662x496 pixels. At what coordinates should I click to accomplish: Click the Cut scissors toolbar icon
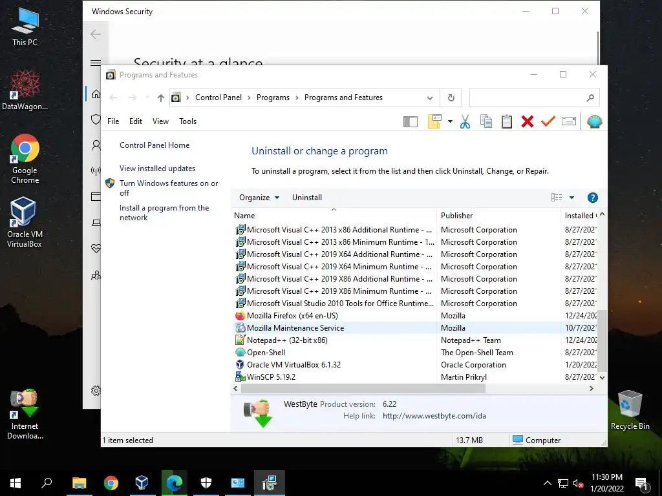coord(465,122)
